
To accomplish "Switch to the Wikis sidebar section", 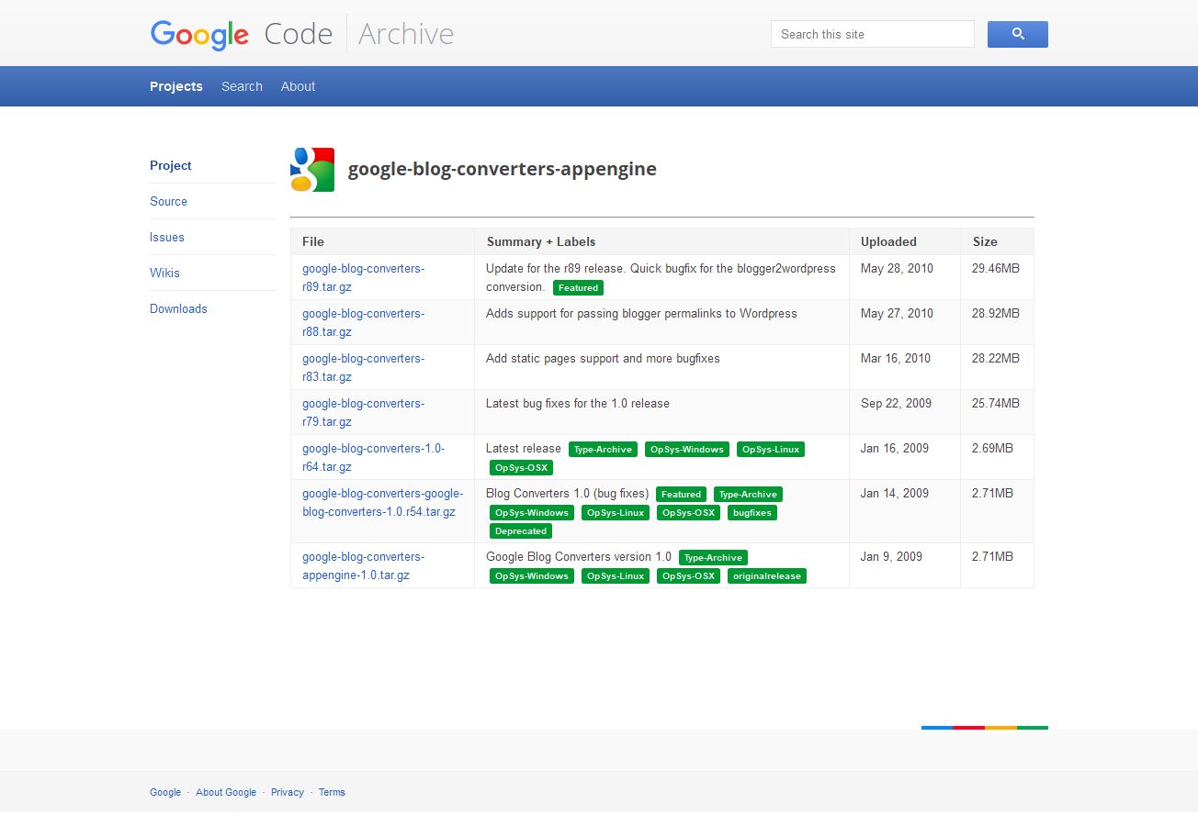I will (164, 273).
